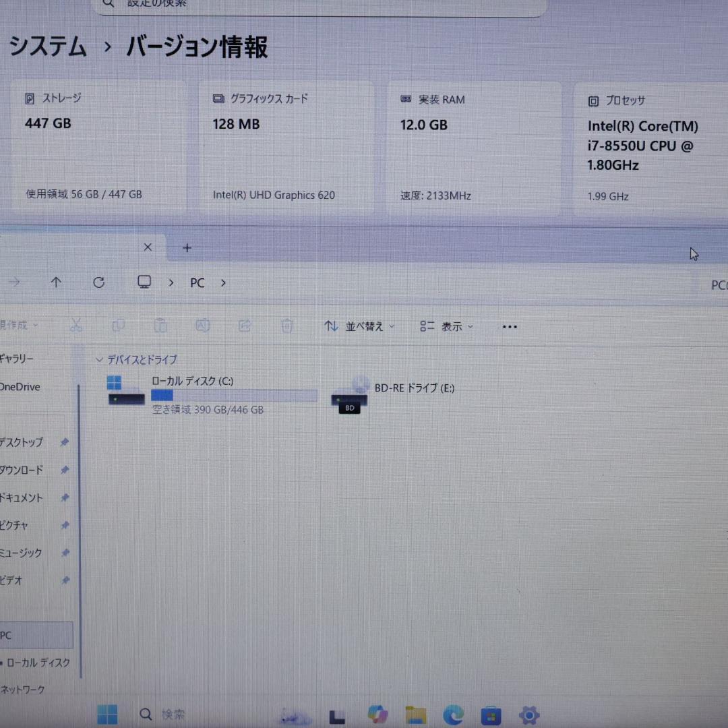
Task: Open the Microsoft Edge taskbar icon
Action: tap(453, 714)
